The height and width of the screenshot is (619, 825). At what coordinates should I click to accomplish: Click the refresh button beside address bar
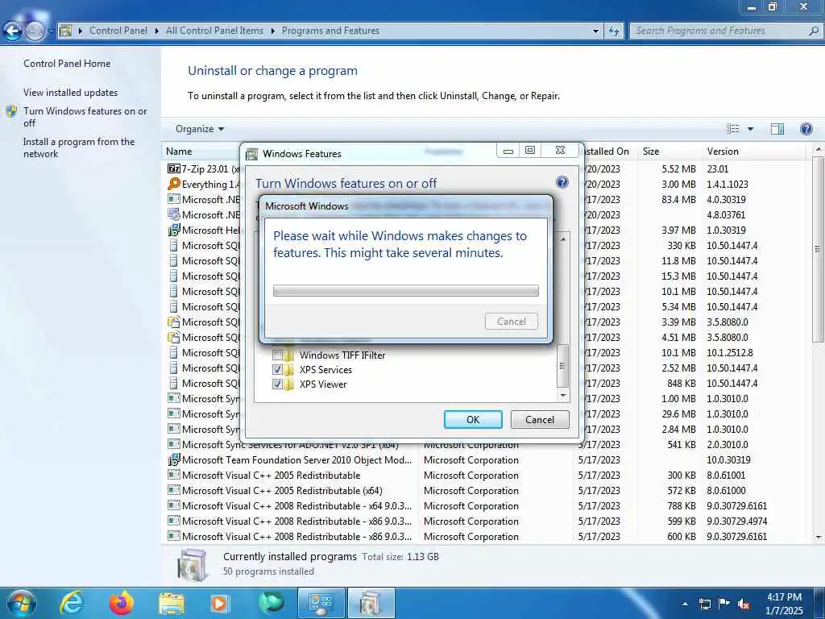point(613,31)
